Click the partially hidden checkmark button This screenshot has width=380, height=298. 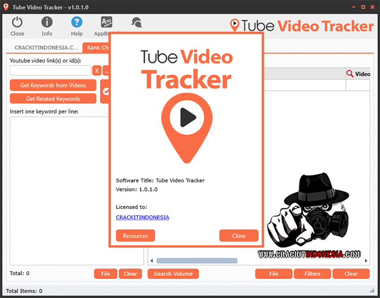coord(106,92)
